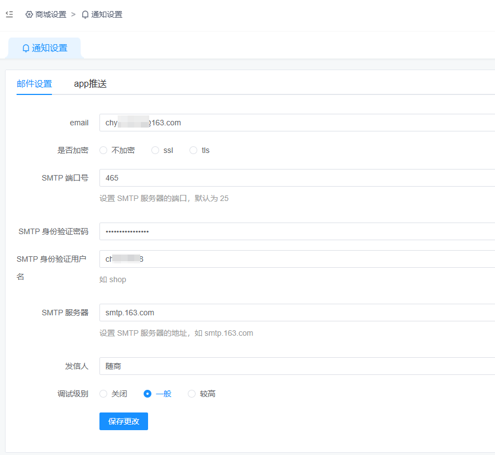Open 通知设置 breadcrumb item
Screen dimensions: 495x455
tap(107, 14)
